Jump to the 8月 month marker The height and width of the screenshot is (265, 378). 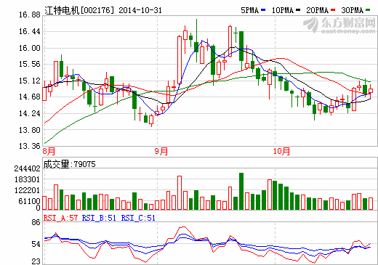click(49, 152)
